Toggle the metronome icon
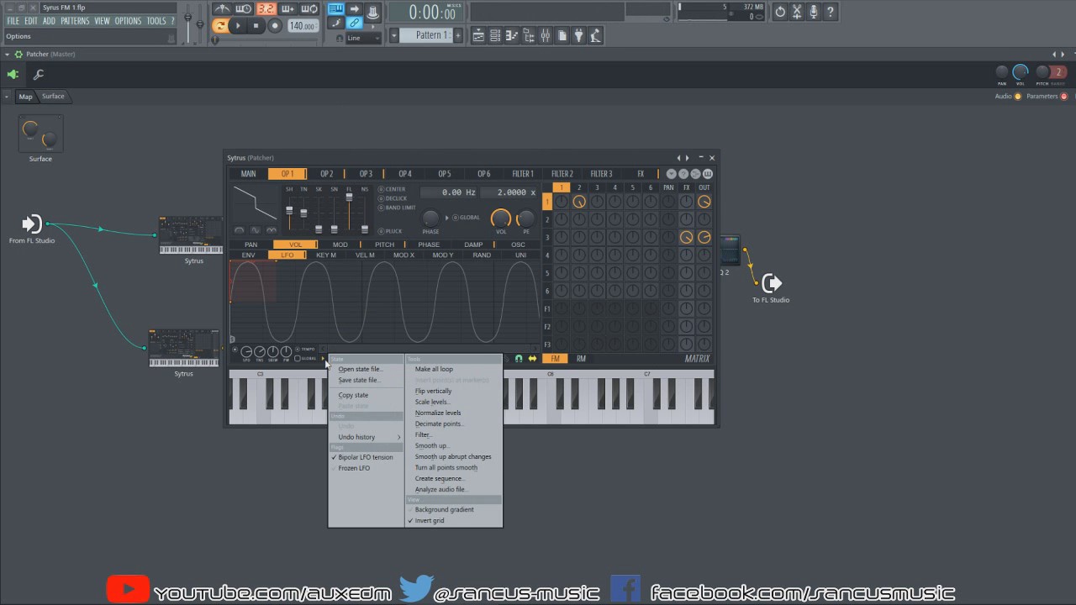The image size is (1076, 605). click(x=222, y=9)
